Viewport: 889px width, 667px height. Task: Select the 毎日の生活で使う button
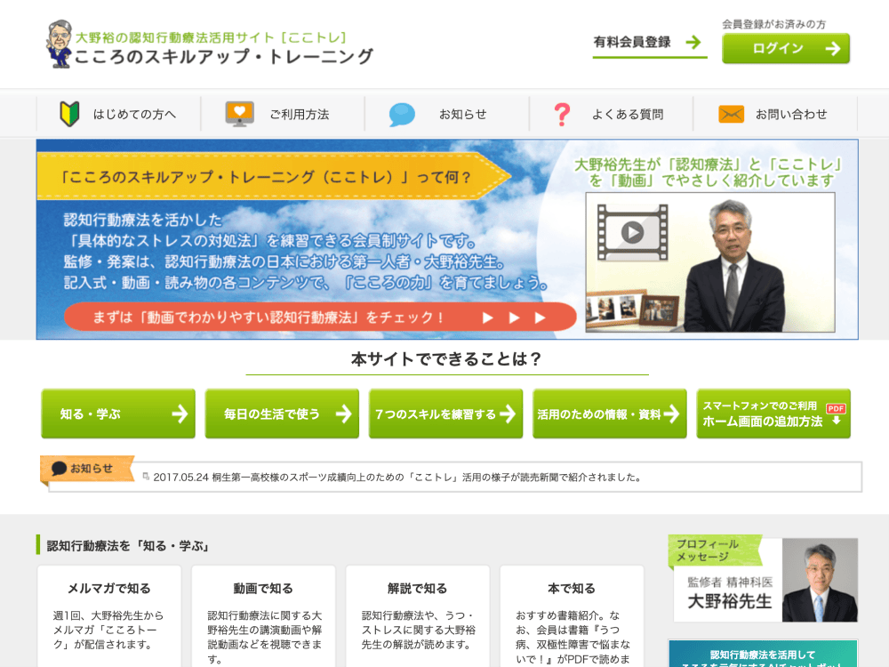(x=282, y=414)
